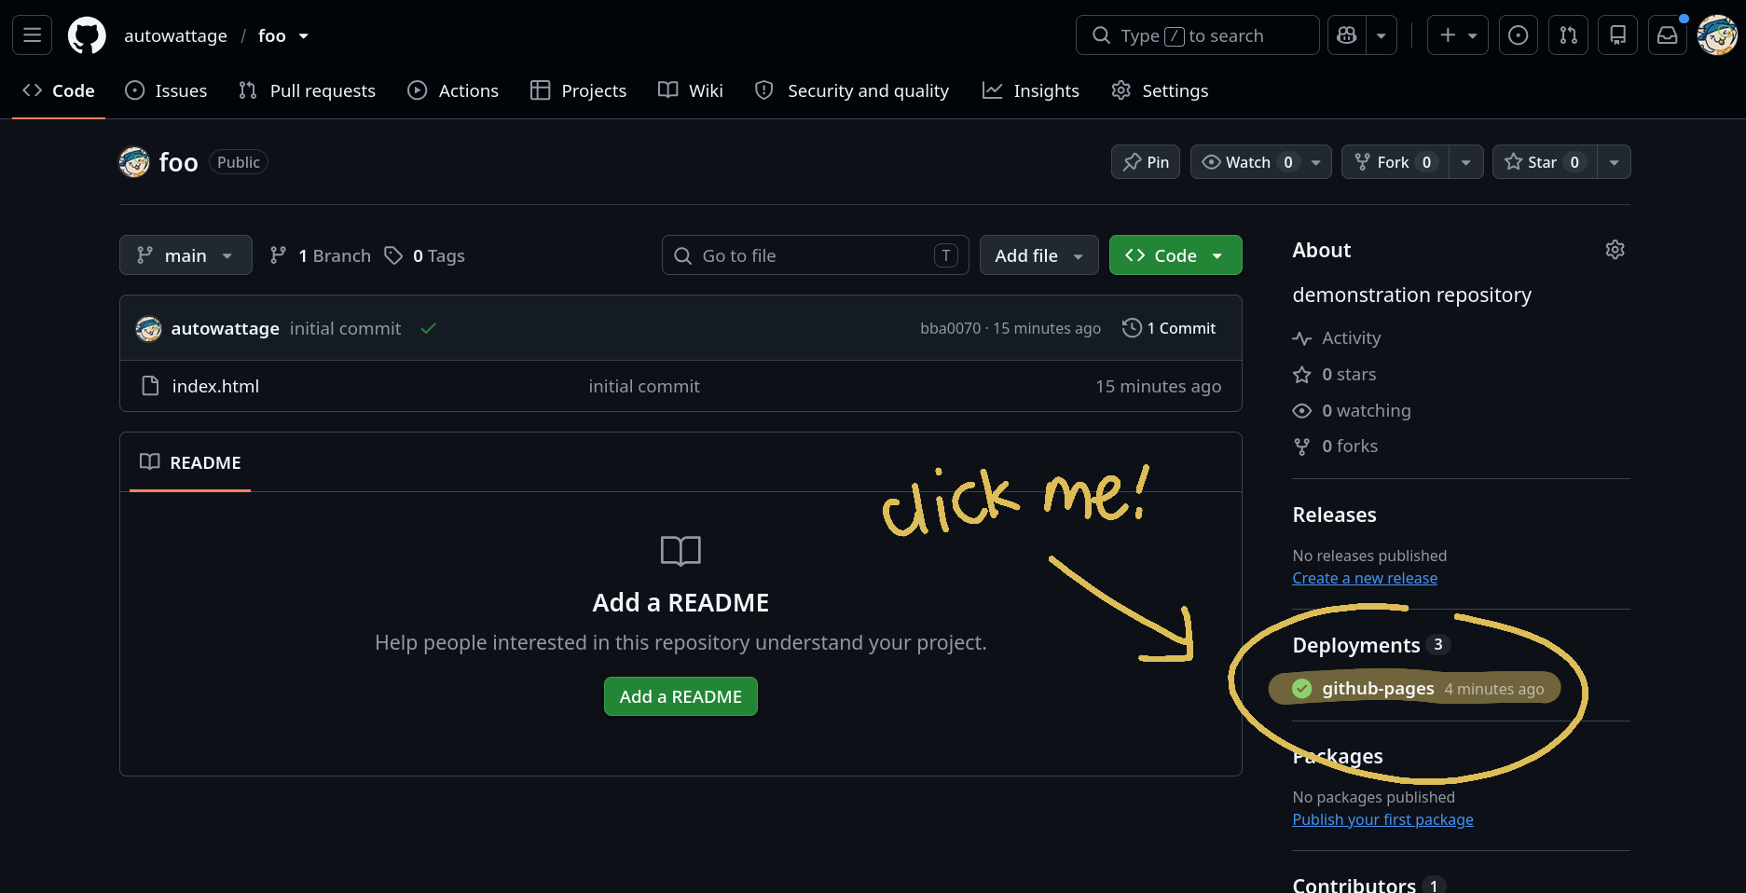Open the Activity link

pyautogui.click(x=1337, y=338)
